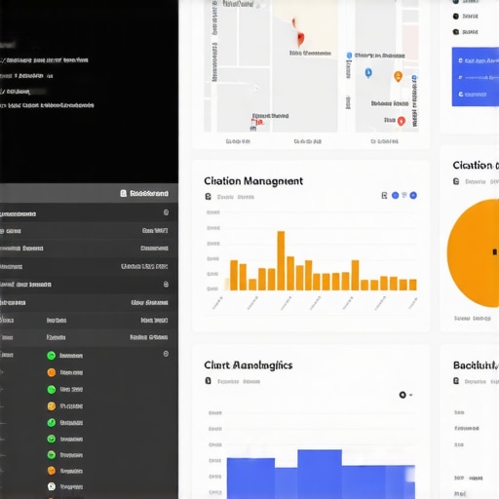Click the last blue circle button in Citation Management card

(x=413, y=195)
